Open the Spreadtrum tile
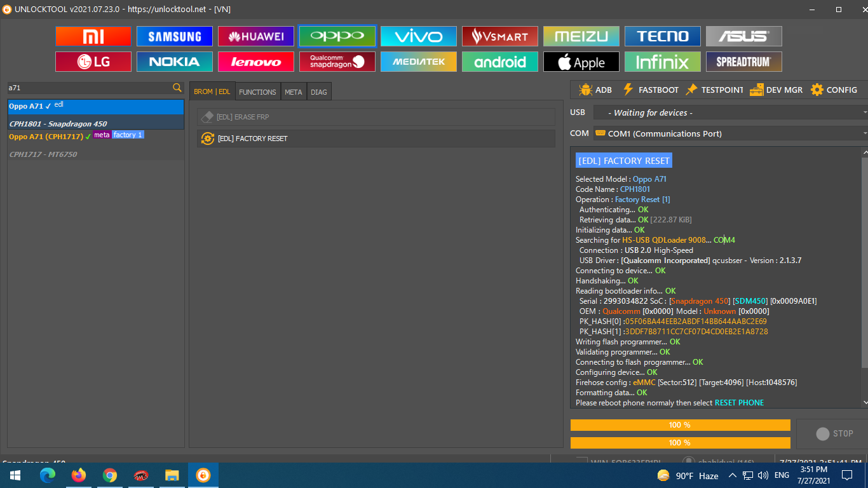The height and width of the screenshot is (488, 868). 744,62
